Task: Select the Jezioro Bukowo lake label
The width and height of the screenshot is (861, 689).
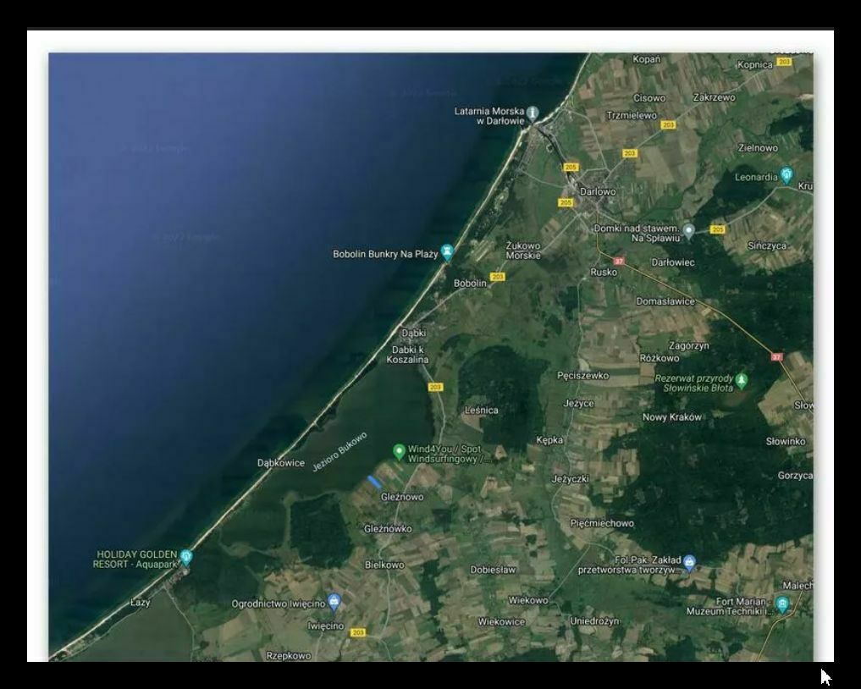Action: tap(339, 451)
